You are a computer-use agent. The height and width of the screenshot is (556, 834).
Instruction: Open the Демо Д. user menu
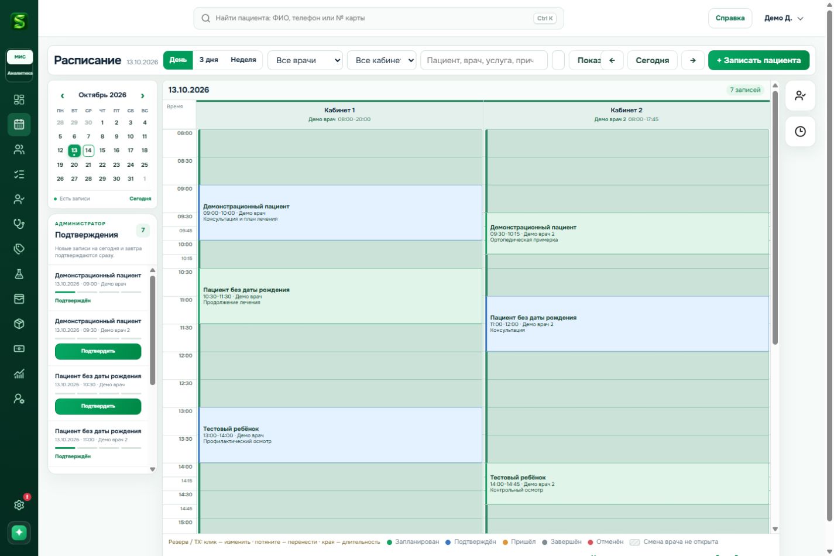(784, 18)
